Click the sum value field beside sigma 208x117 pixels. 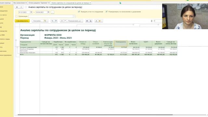point(158,21)
